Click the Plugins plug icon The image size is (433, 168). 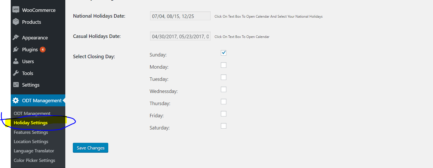point(16,49)
